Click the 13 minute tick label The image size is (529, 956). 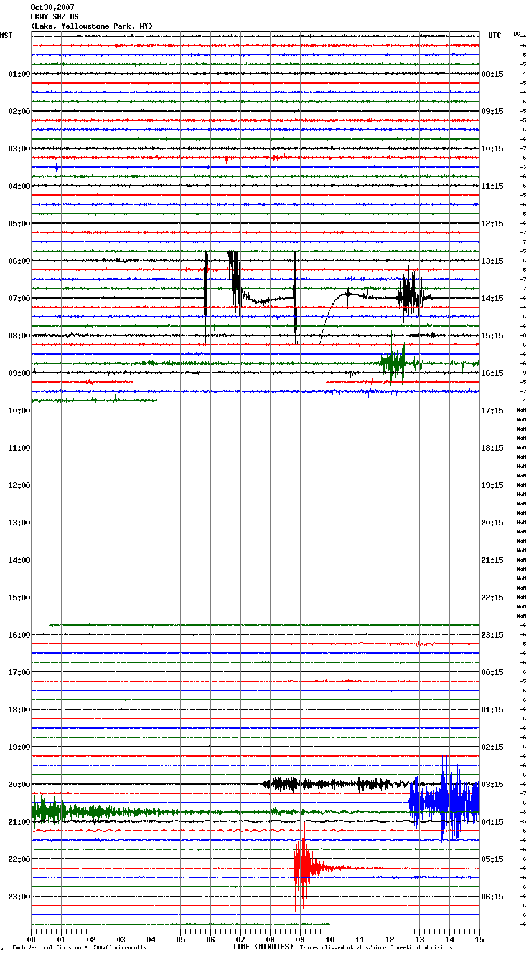pos(419,940)
